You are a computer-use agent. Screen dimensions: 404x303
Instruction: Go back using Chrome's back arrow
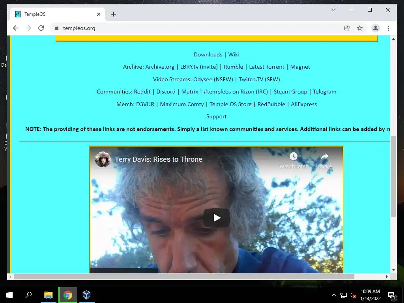click(x=16, y=28)
